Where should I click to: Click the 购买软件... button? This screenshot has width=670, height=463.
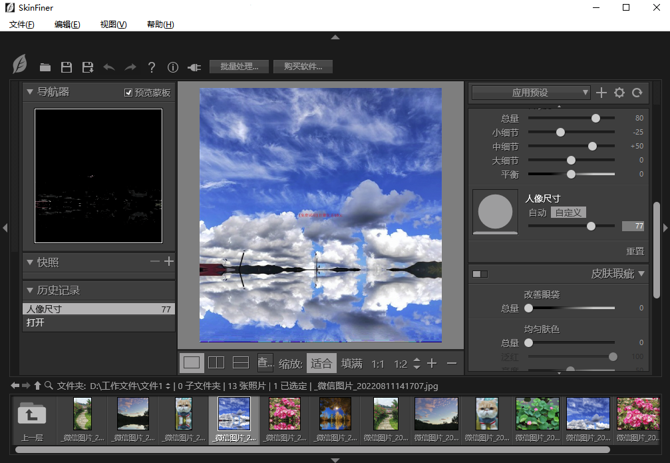point(303,67)
